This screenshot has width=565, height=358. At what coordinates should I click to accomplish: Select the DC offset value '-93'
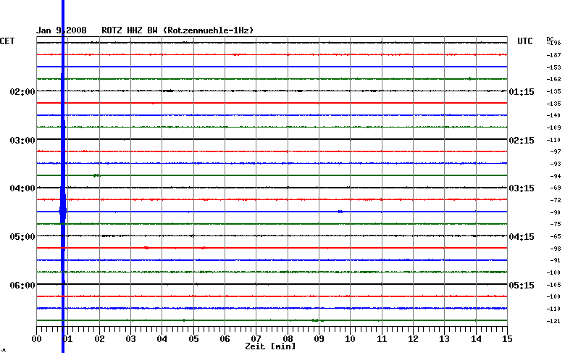pos(555,164)
